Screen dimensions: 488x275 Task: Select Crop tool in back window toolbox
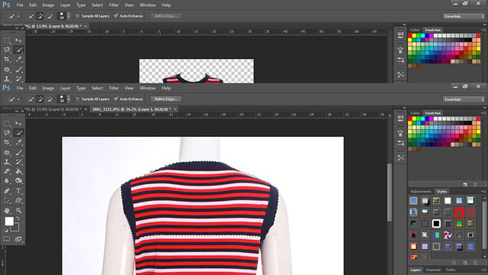[7, 59]
